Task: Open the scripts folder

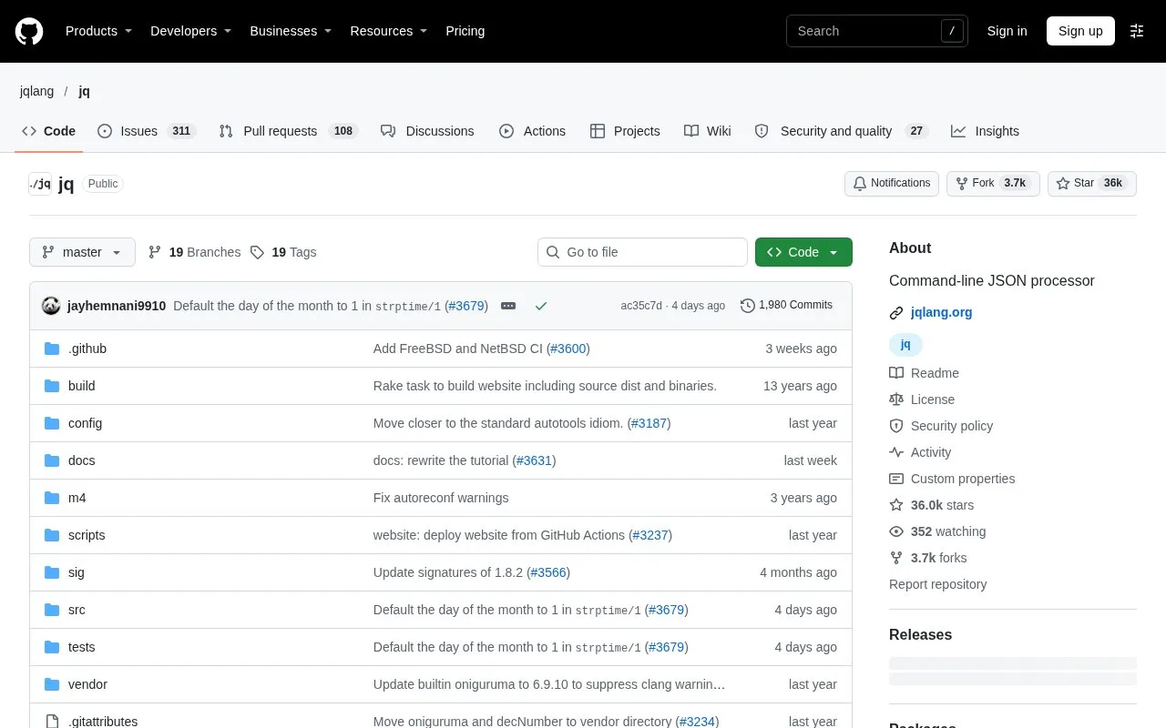Action: pos(87,535)
